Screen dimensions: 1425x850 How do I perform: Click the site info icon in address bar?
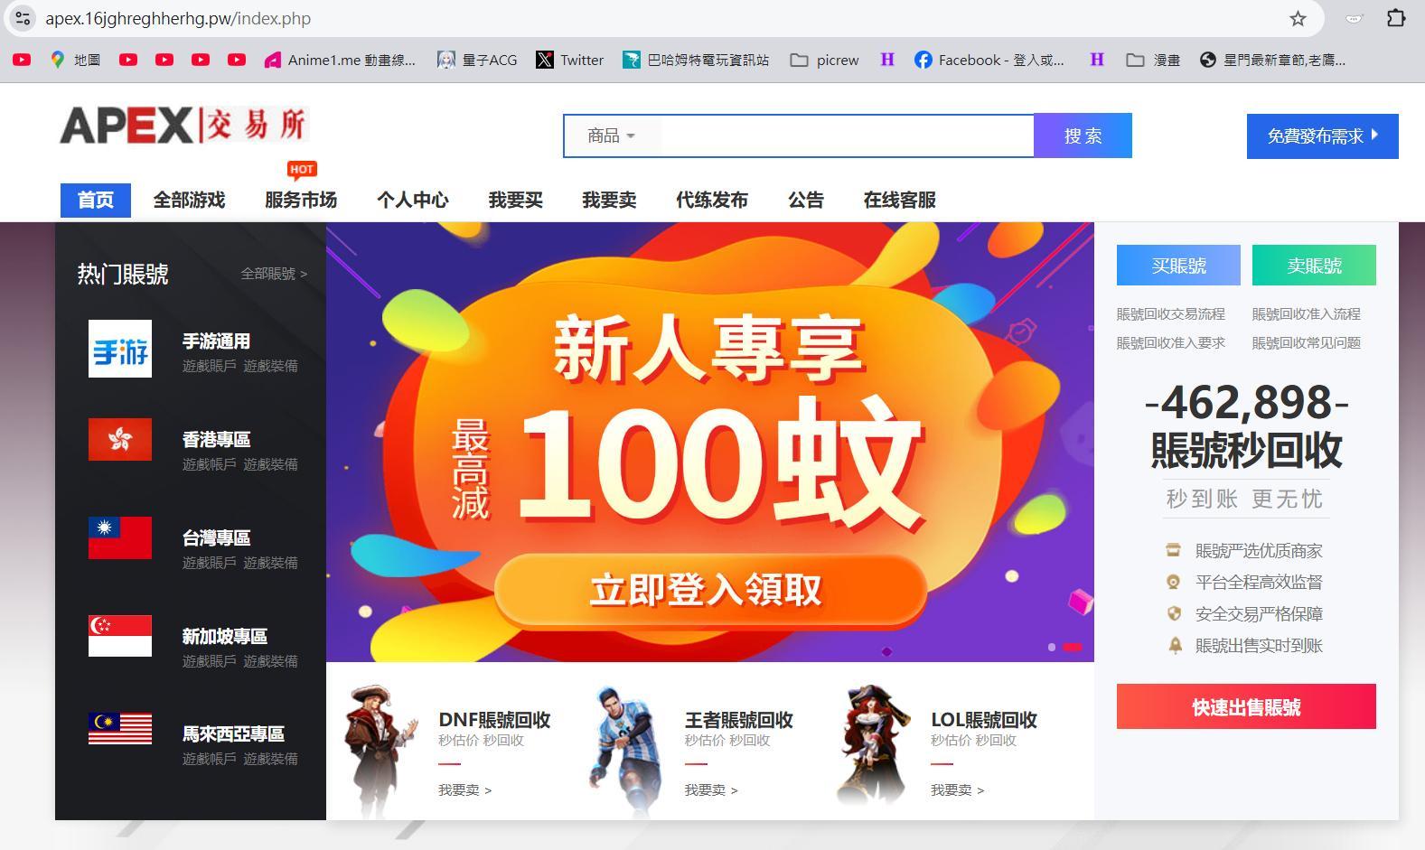(23, 18)
